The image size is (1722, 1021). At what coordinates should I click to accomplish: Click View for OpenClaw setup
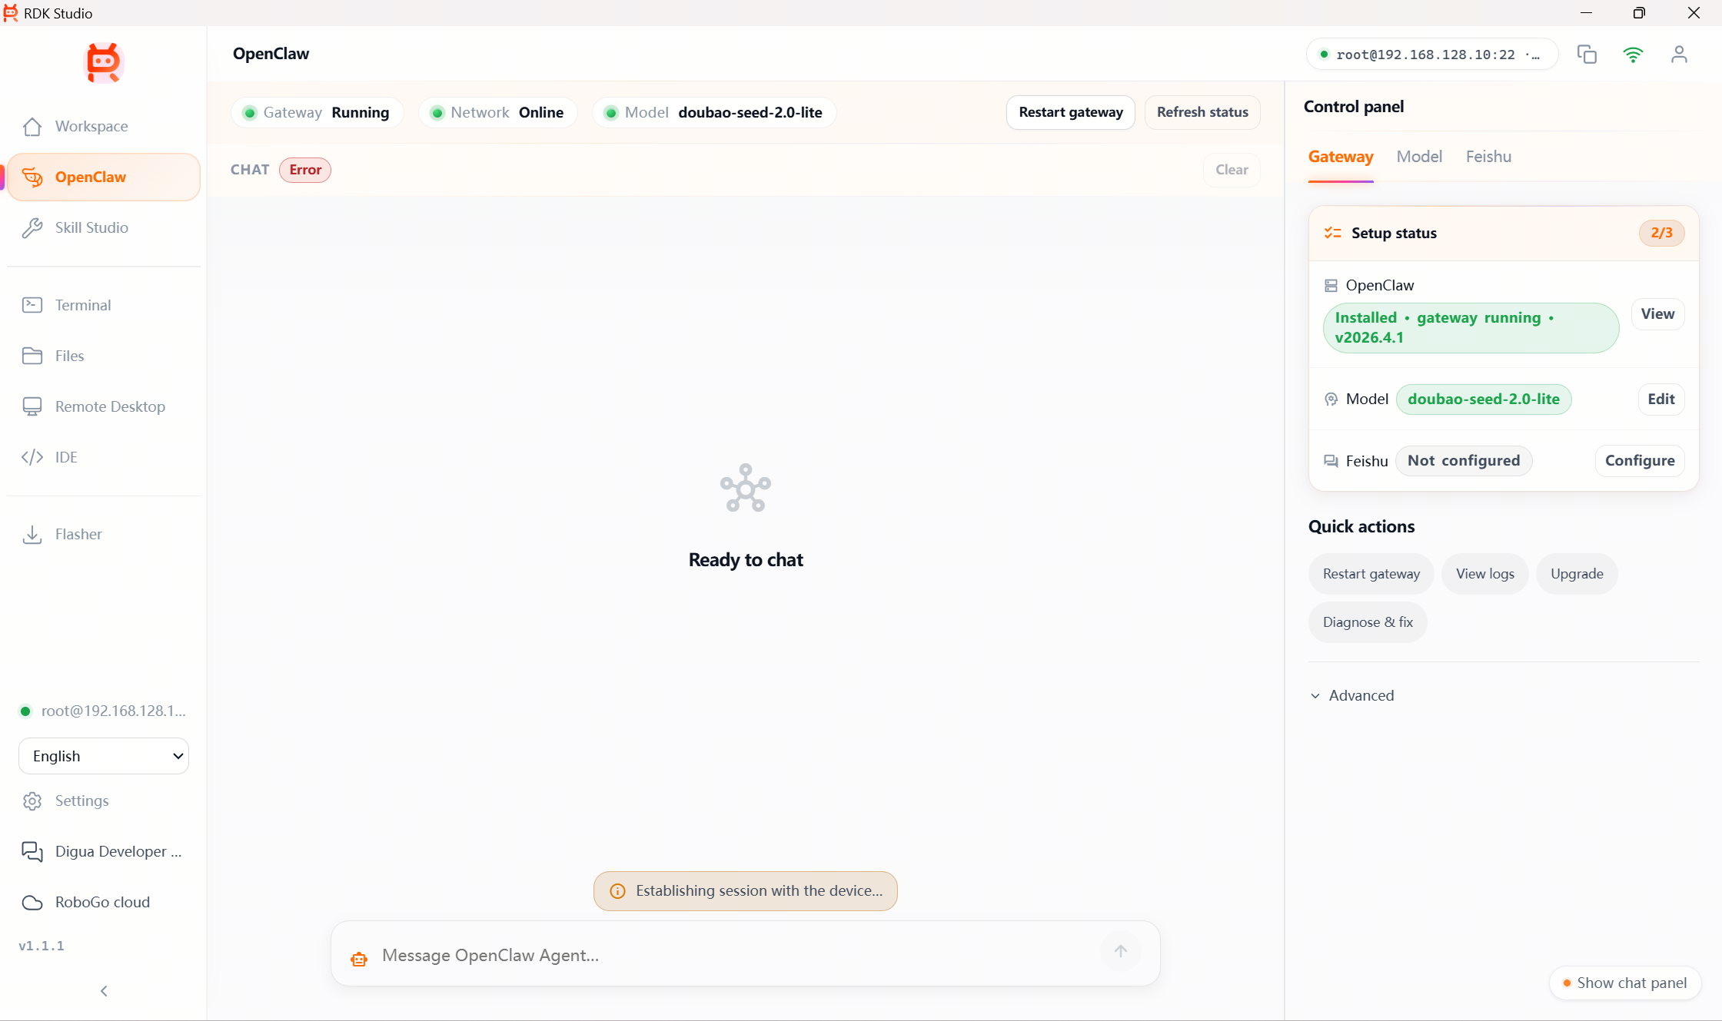coord(1657,314)
